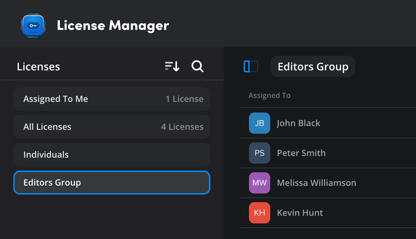Select the Kevin Hunt name

click(x=300, y=213)
